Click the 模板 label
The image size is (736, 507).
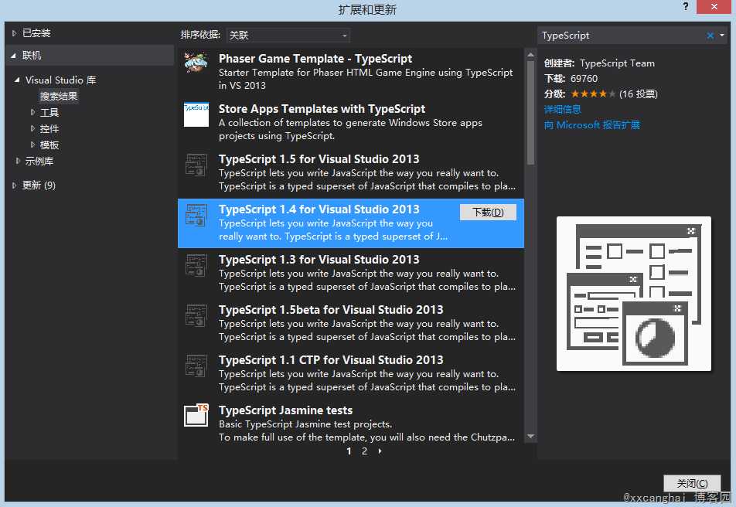[x=49, y=145]
